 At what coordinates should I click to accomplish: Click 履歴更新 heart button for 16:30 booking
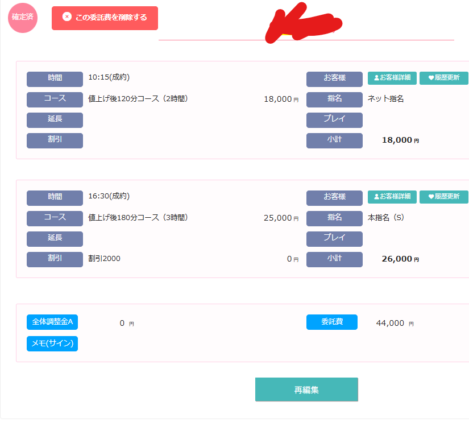coord(443,197)
